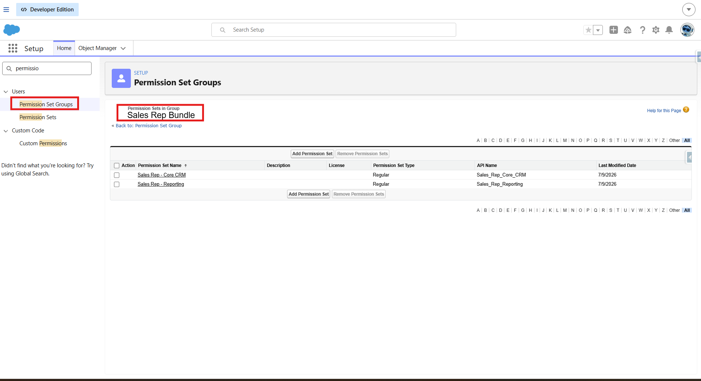Click the Description column header
The height and width of the screenshot is (381, 701).
tap(278, 165)
